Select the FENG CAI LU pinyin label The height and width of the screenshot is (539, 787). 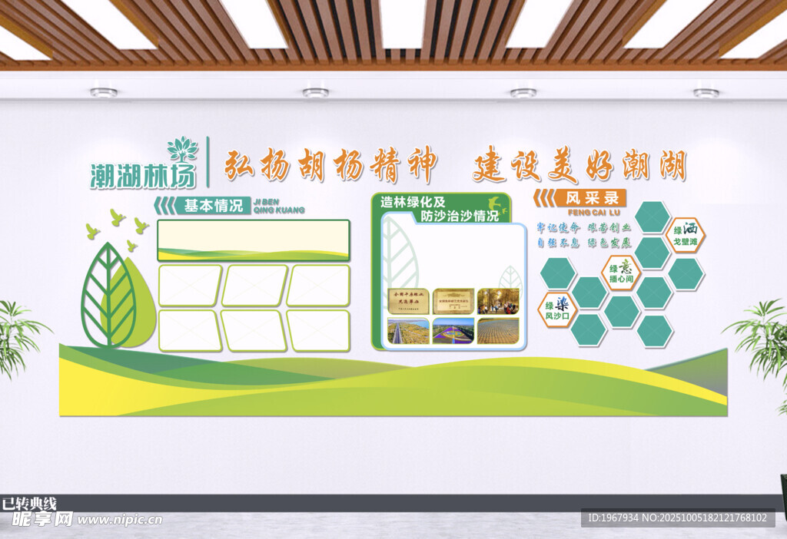pos(594,213)
